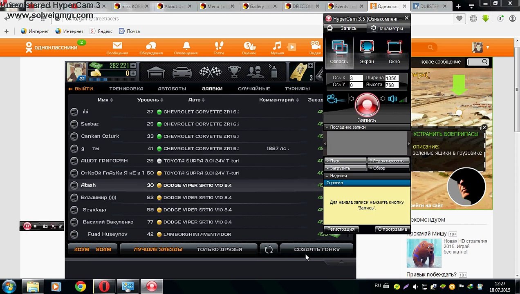Click the gold race ticket icon
Image resolution: width=520 pixels, height=294 pixels.
[299, 72]
